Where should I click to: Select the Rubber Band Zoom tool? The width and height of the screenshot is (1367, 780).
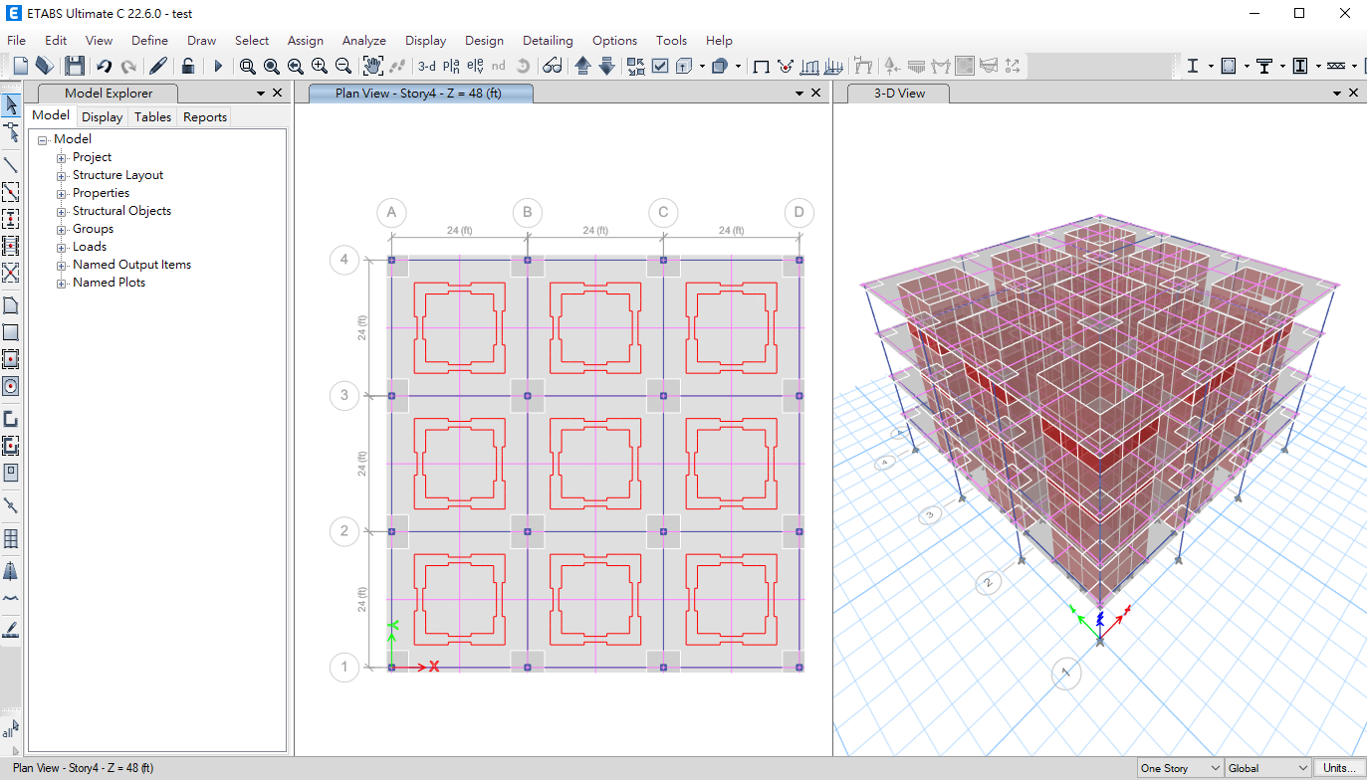(x=247, y=66)
